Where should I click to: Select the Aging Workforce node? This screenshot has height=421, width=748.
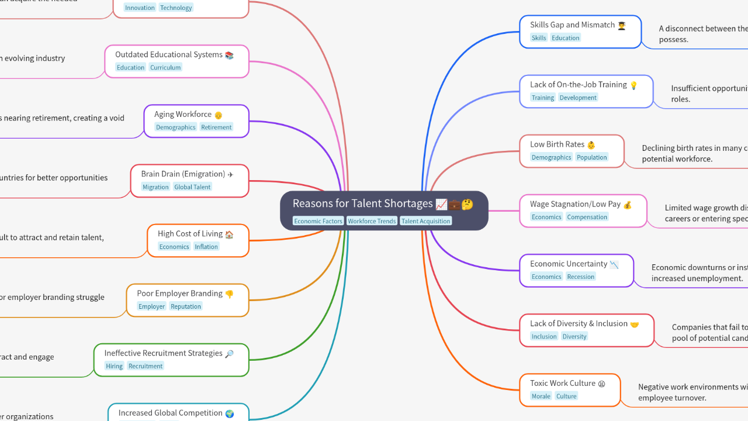pyautogui.click(x=196, y=120)
